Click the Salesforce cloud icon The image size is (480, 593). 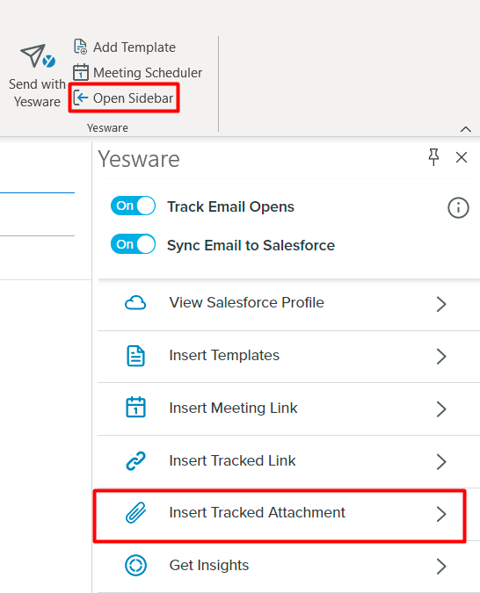[135, 303]
